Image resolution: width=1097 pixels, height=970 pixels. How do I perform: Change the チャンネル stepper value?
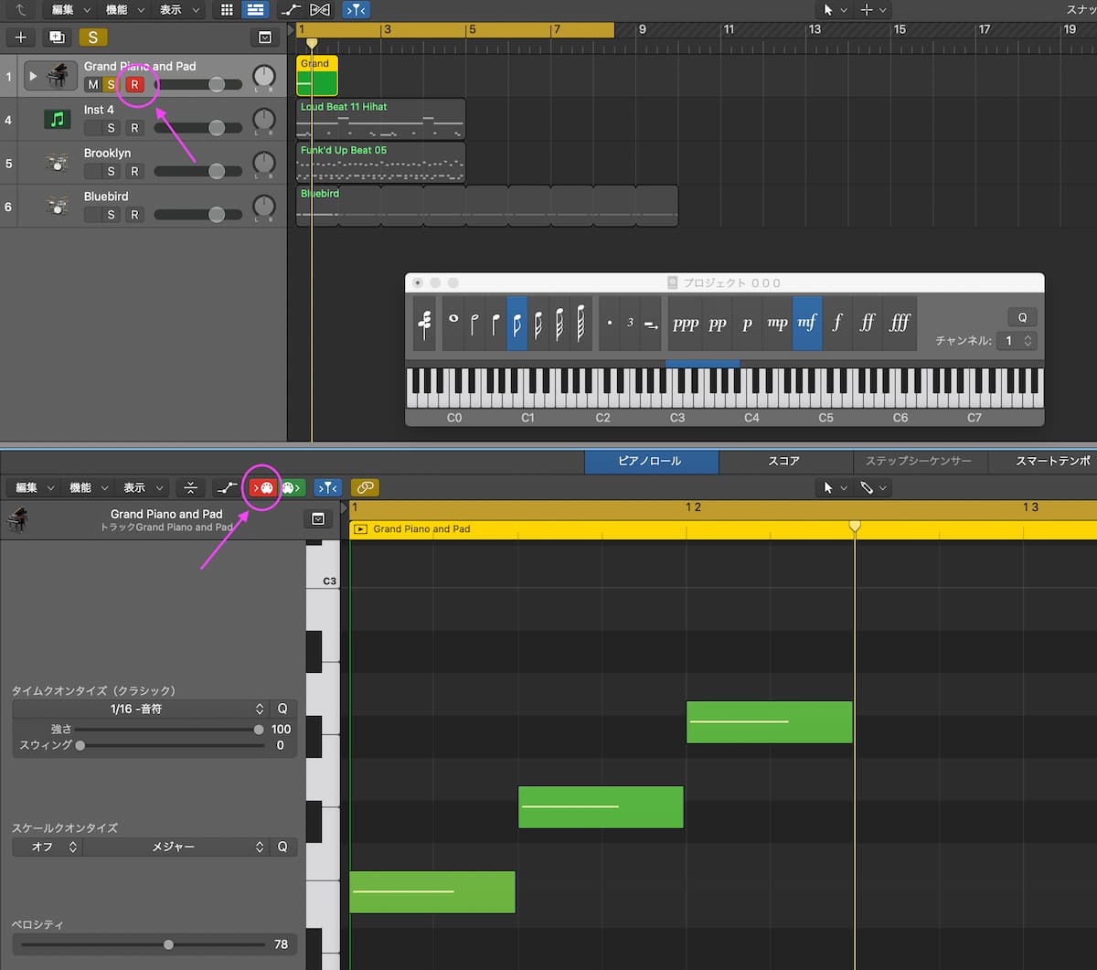click(1028, 341)
